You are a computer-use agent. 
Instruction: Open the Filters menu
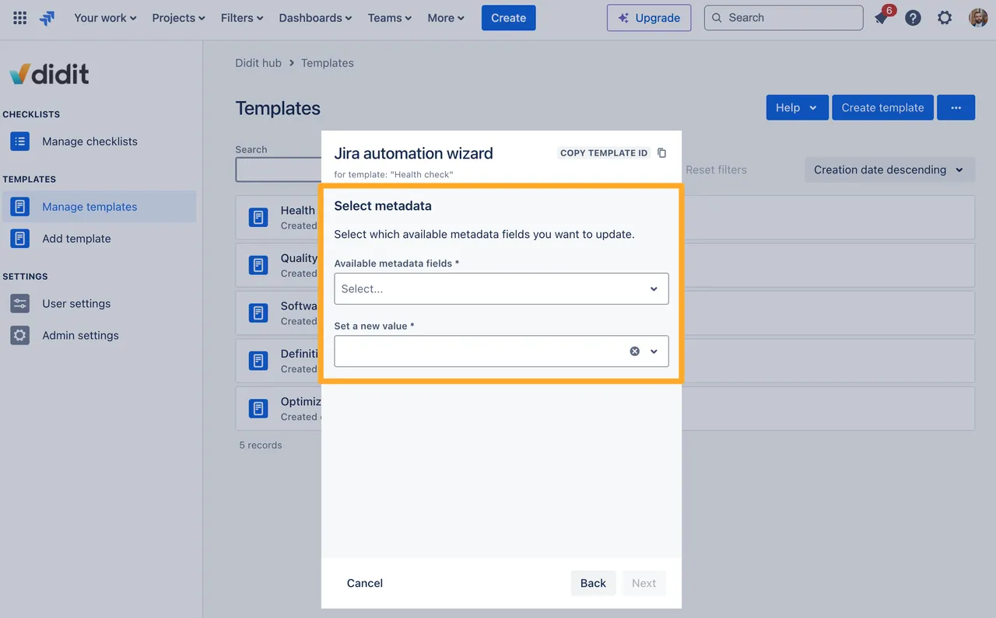(x=242, y=18)
